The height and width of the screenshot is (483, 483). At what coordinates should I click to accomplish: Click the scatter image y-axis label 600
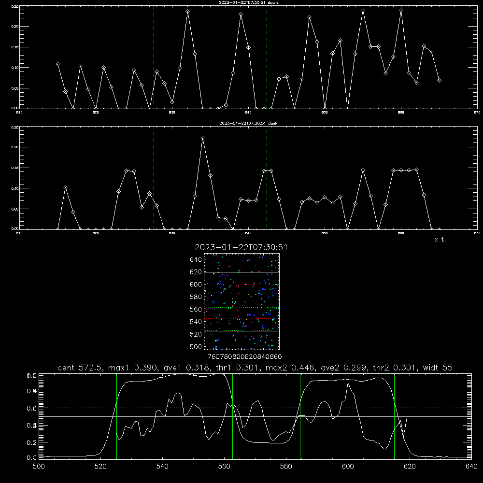click(x=196, y=284)
